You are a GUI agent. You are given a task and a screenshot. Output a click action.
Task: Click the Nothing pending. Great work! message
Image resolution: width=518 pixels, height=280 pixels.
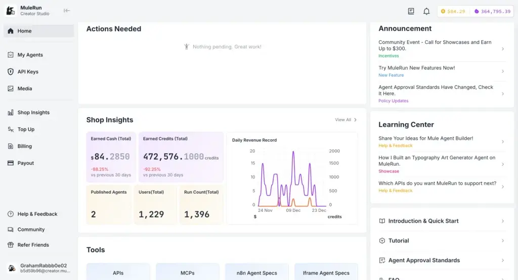[x=223, y=47]
